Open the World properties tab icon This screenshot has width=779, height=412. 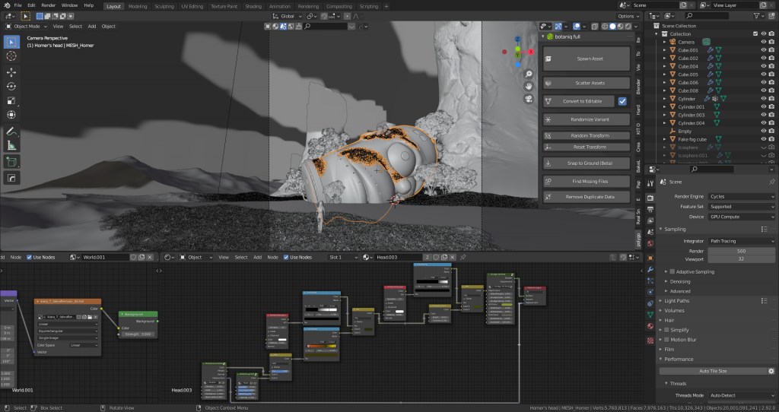(650, 243)
